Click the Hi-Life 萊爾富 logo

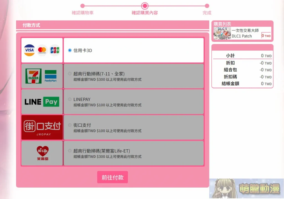pos(43,153)
